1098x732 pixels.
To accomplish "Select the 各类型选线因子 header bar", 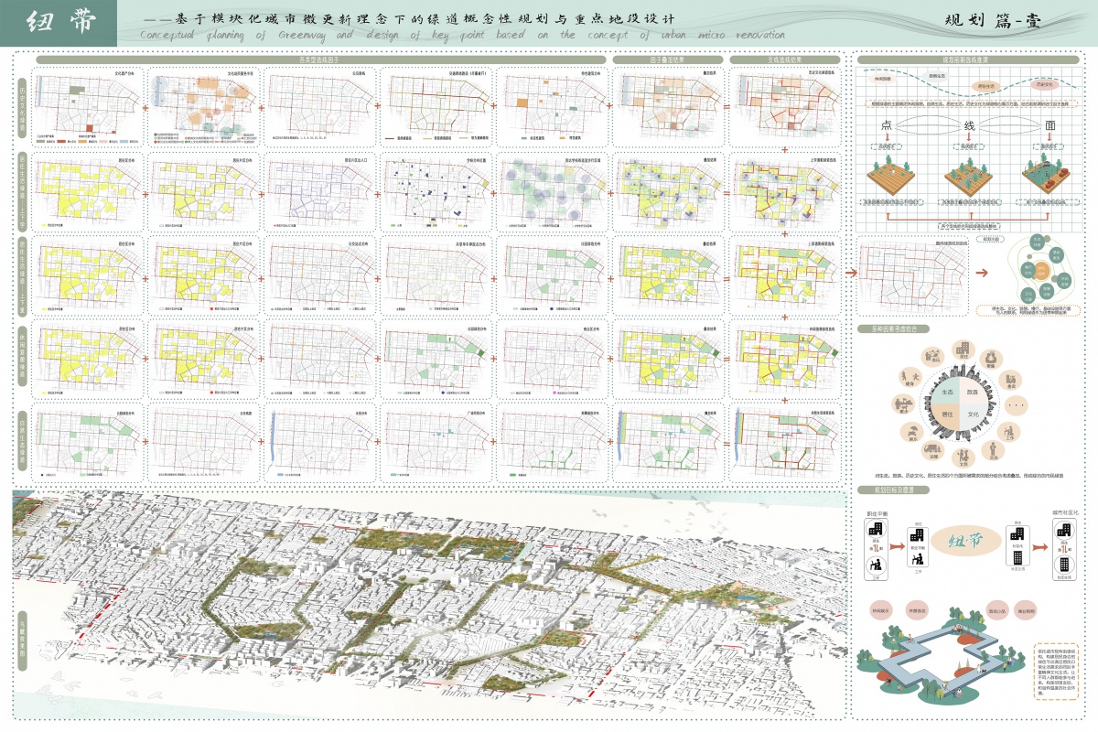I will (x=322, y=59).
